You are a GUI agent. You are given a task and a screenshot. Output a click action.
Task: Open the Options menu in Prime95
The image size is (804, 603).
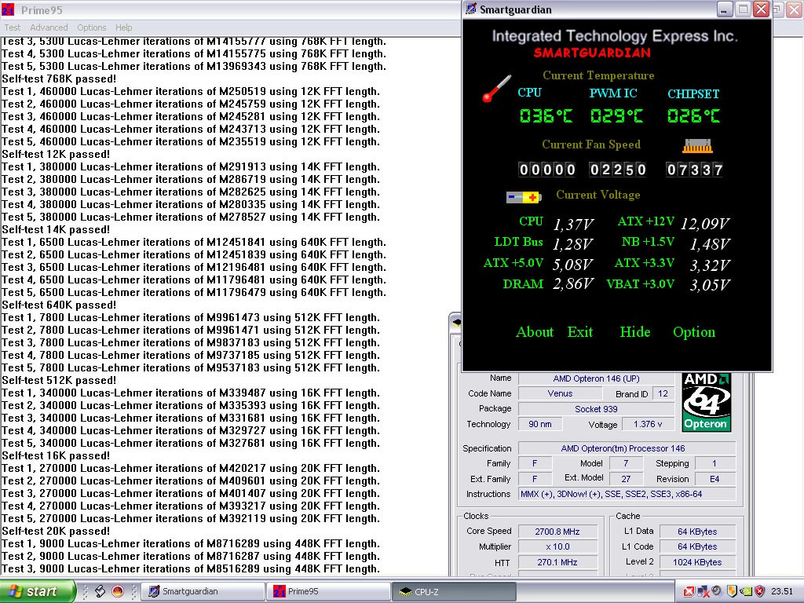(92, 27)
